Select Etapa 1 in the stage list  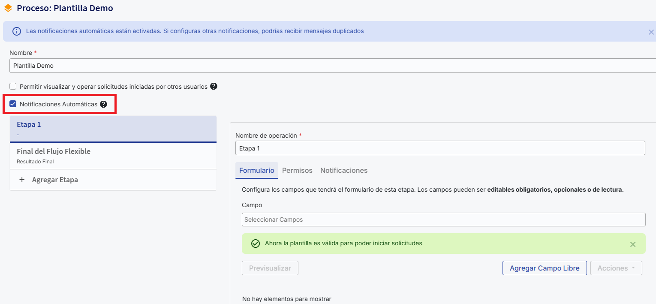point(113,129)
